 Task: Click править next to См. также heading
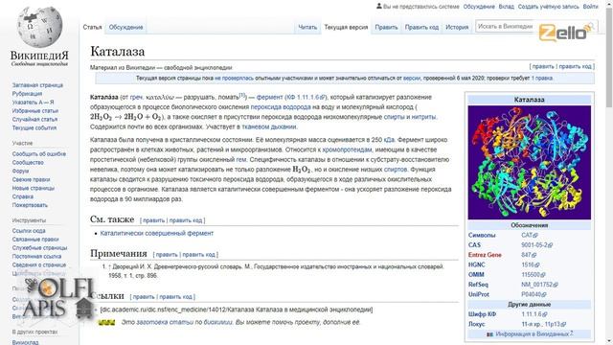[153, 220]
